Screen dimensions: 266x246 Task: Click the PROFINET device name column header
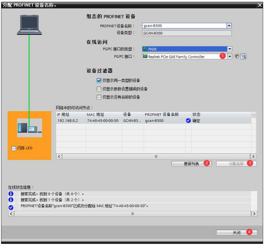tap(165, 114)
